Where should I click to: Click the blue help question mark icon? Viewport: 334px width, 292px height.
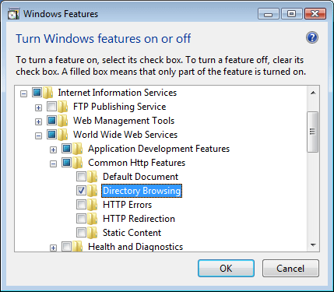tap(312, 38)
